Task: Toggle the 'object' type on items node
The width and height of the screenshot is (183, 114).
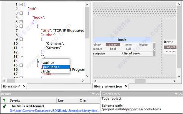Action: 170,47
